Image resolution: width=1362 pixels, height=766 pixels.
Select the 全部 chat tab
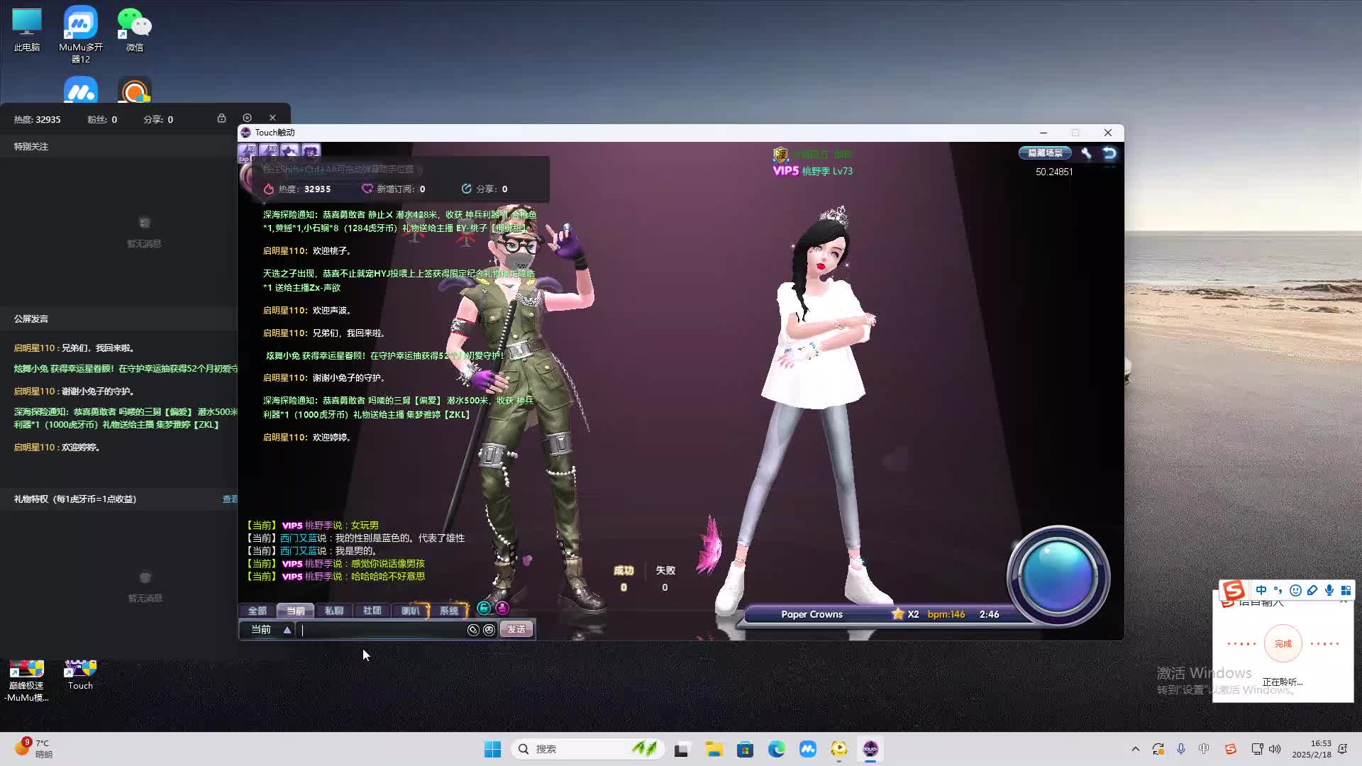point(257,611)
